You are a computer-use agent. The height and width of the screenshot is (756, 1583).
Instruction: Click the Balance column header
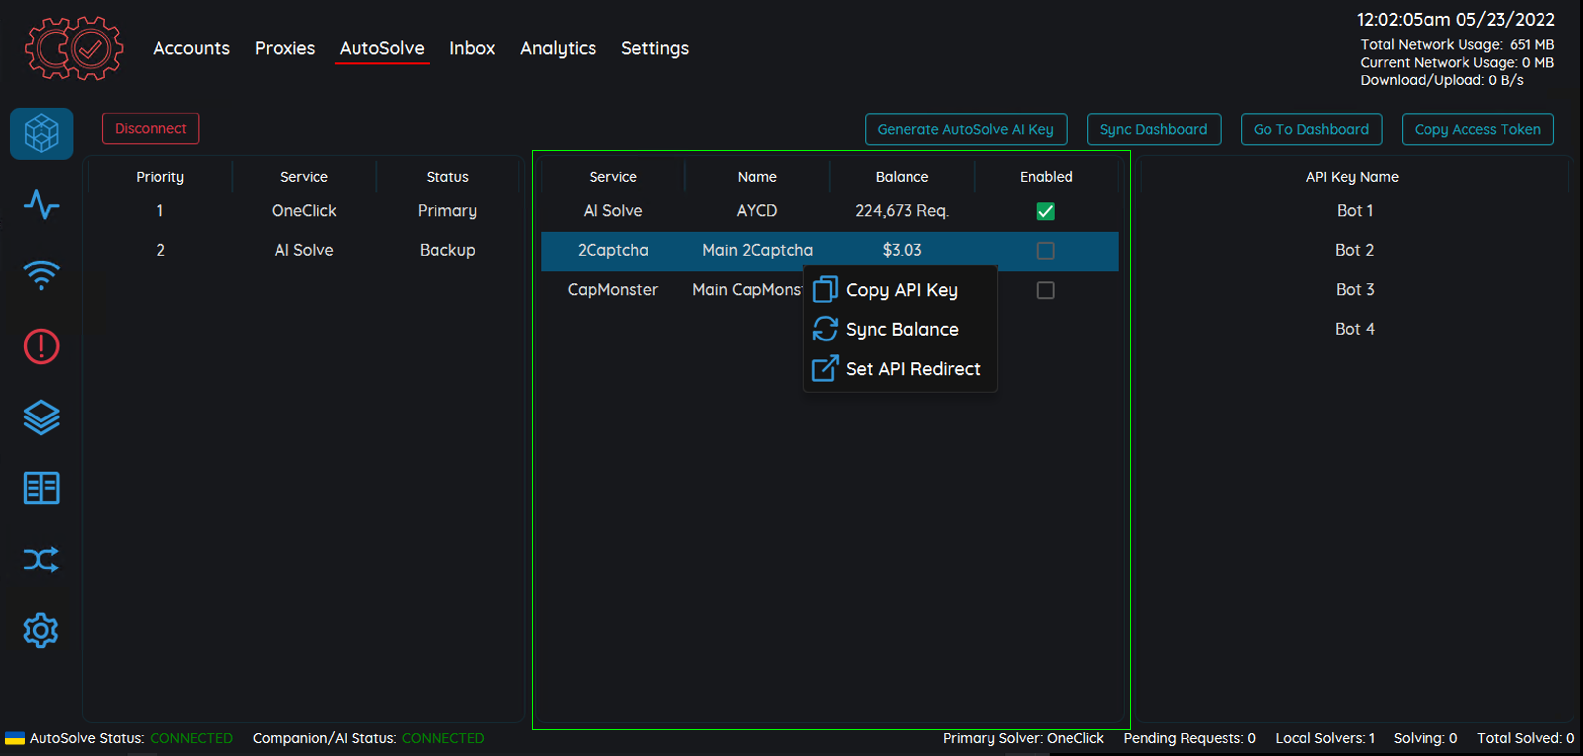(x=902, y=176)
